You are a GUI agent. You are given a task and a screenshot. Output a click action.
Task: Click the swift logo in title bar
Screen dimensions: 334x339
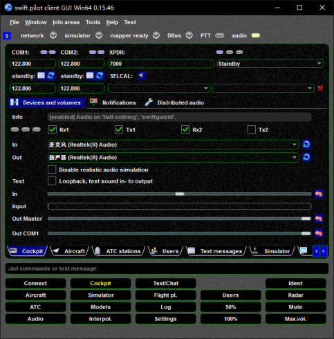click(8, 8)
